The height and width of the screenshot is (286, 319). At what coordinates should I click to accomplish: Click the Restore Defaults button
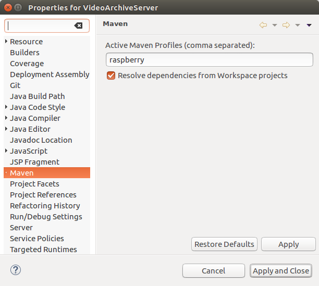(224, 244)
